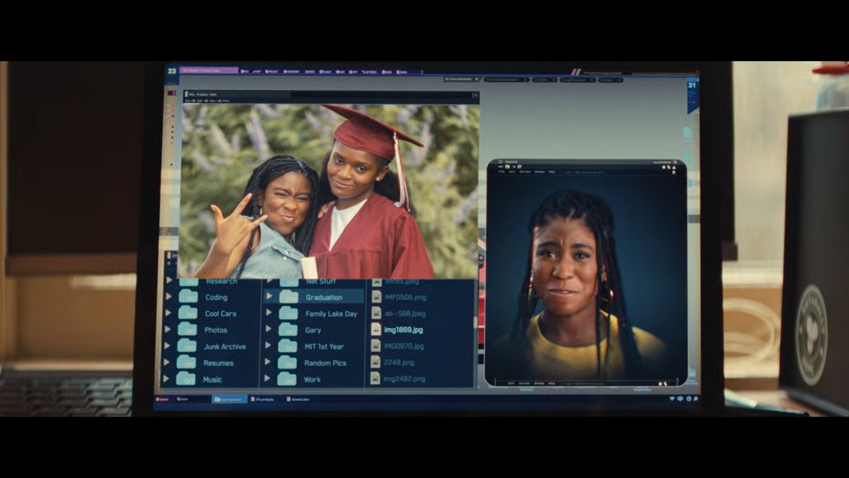The width and height of the screenshot is (849, 478).
Task: Switch to the highlighted file explorer taskbar tab
Action: click(x=229, y=399)
